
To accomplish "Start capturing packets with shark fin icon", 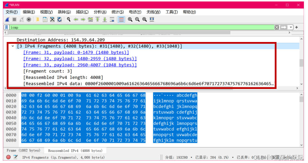I will tap(7, 20).
